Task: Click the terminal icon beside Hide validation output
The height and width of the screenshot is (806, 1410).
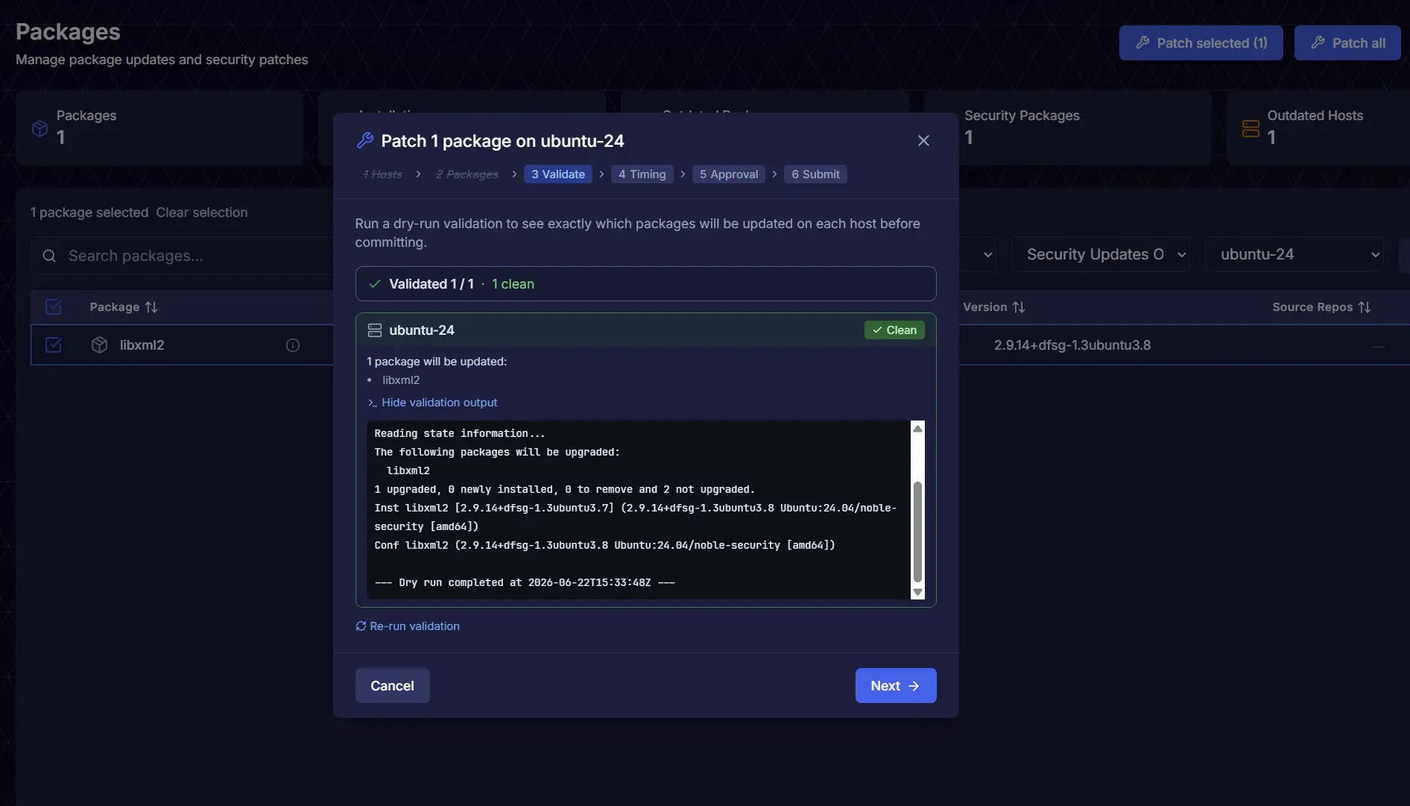Action: tap(372, 403)
